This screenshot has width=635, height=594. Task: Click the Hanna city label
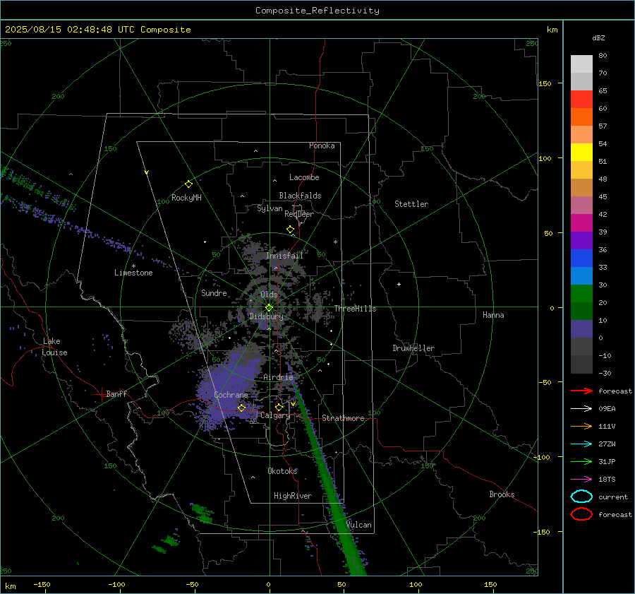pos(493,315)
